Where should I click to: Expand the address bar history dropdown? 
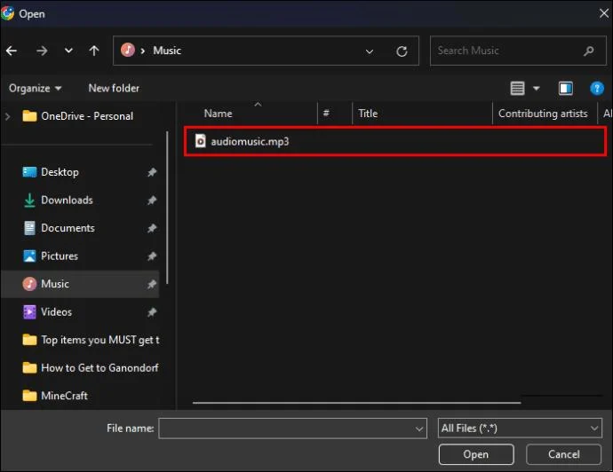[x=369, y=51]
